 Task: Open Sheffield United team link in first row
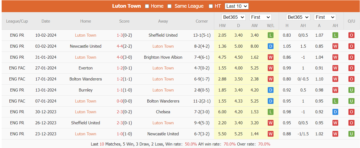click(x=163, y=35)
